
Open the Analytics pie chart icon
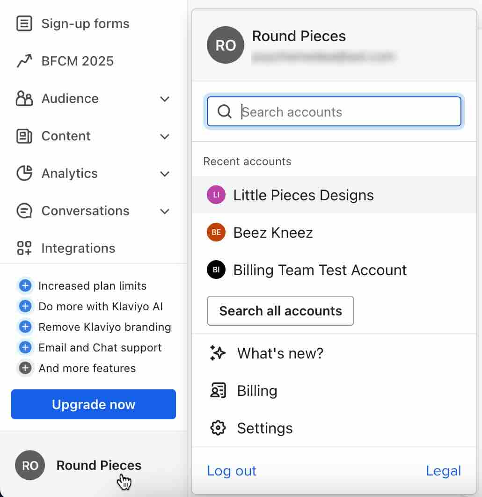tap(24, 174)
